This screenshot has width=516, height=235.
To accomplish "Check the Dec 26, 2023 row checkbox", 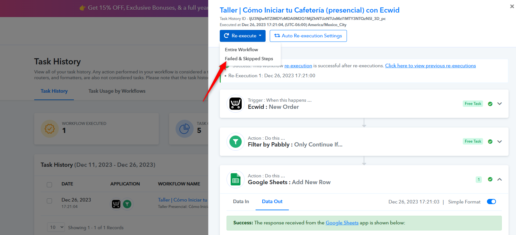I will (49, 201).
